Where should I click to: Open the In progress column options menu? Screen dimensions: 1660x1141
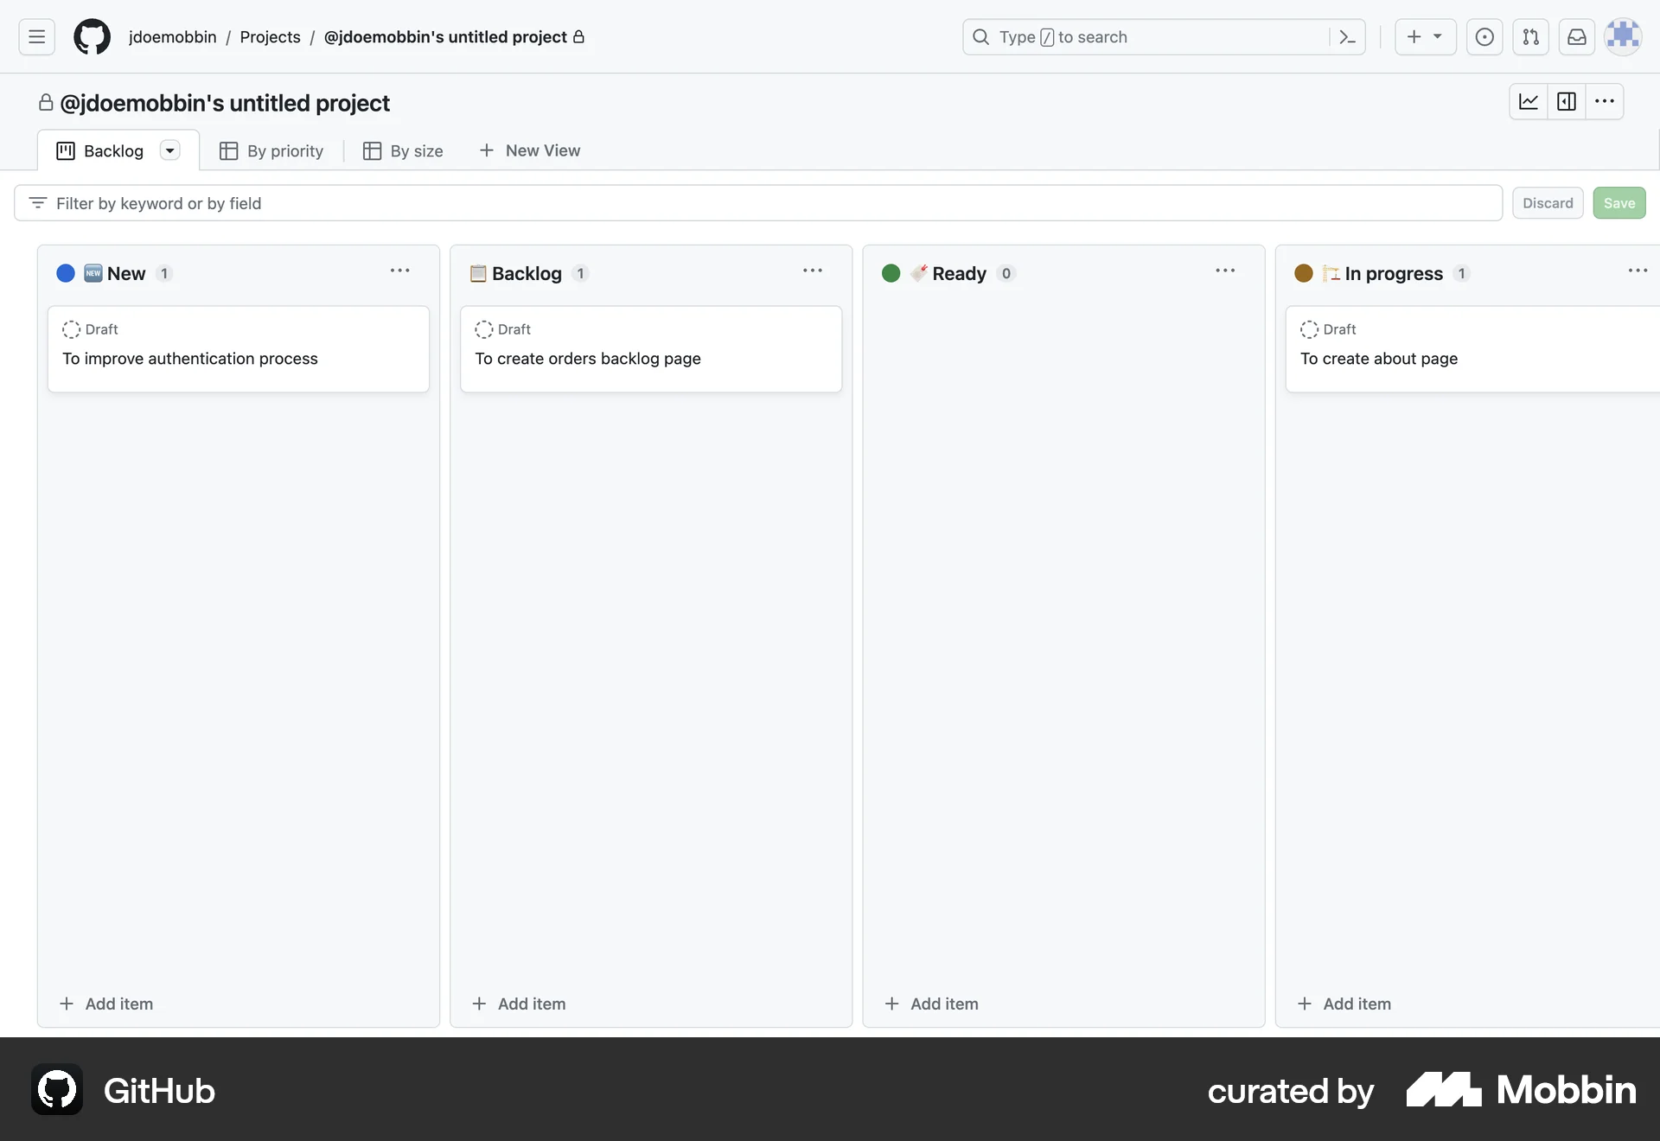tap(1638, 271)
